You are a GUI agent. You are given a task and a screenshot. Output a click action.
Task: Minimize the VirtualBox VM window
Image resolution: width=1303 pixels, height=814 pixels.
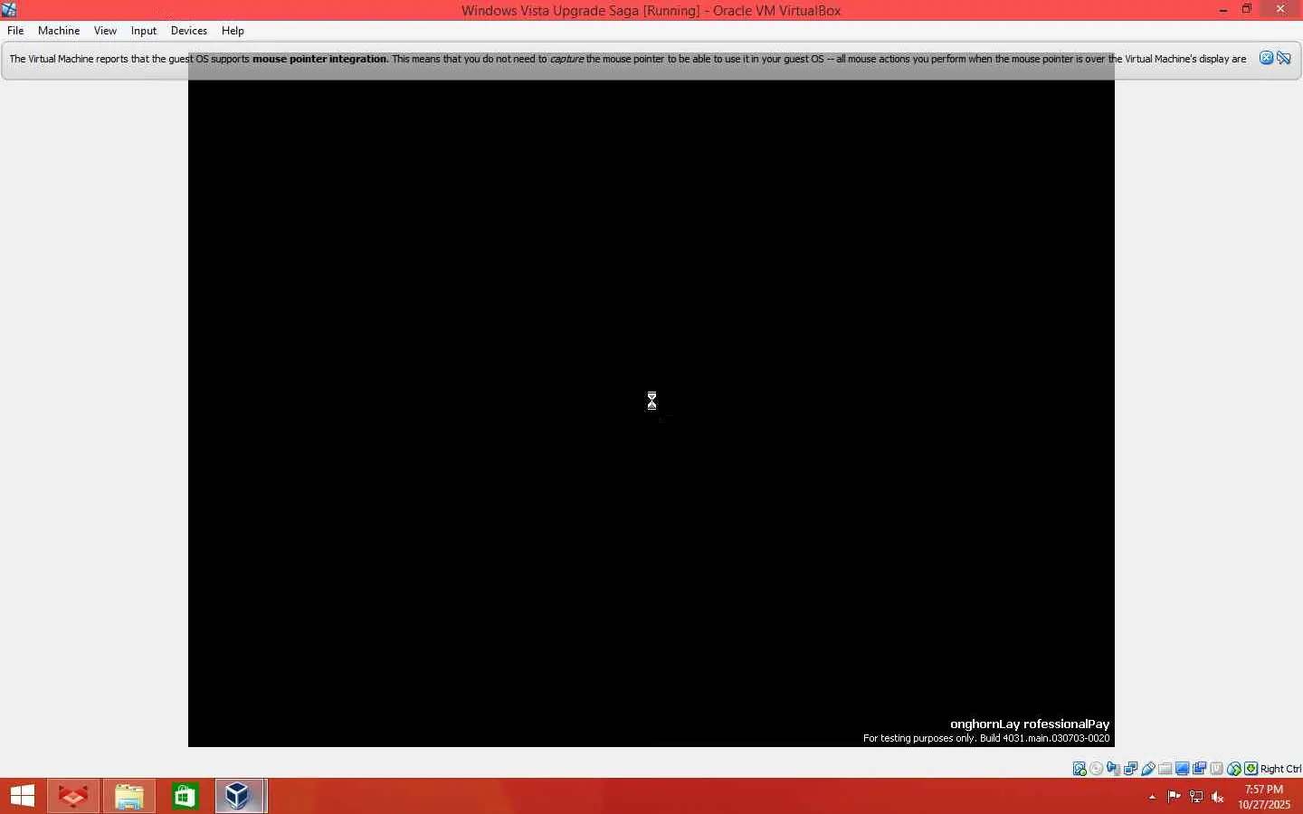tap(1223, 10)
